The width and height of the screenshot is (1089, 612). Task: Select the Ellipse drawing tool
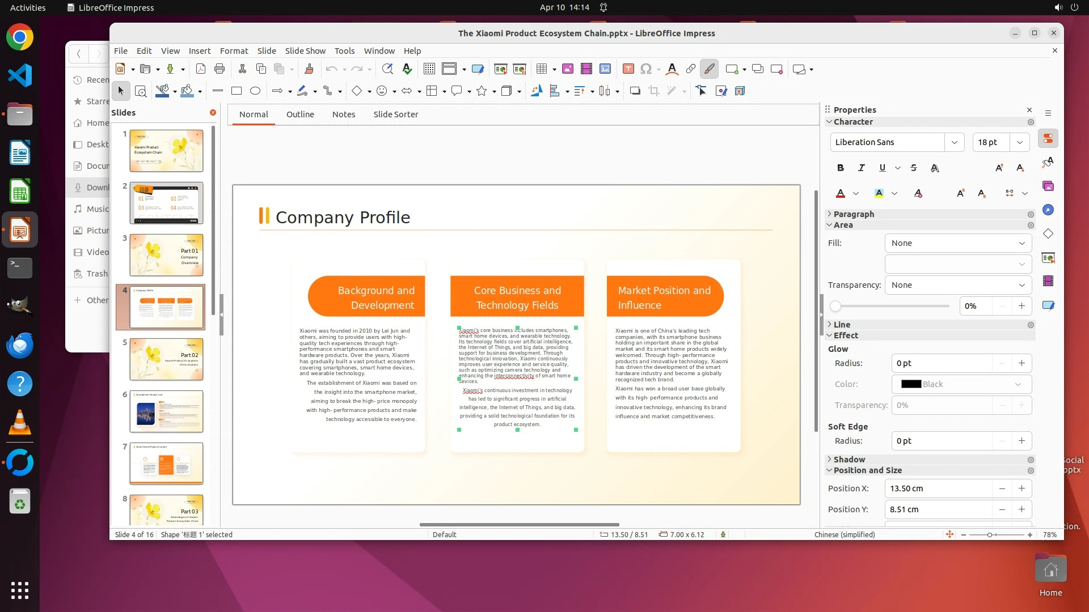[x=255, y=91]
